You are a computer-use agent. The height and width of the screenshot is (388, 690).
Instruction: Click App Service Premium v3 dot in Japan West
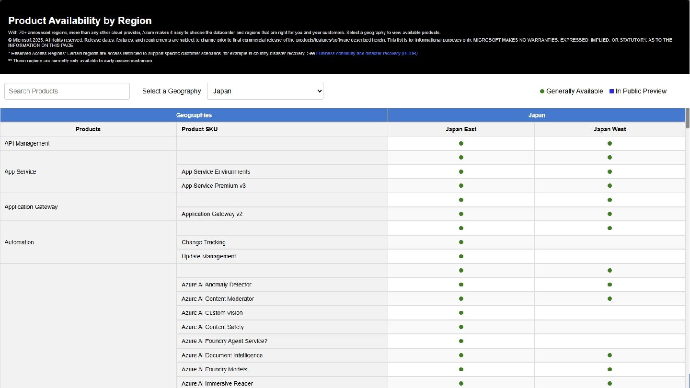click(609, 185)
